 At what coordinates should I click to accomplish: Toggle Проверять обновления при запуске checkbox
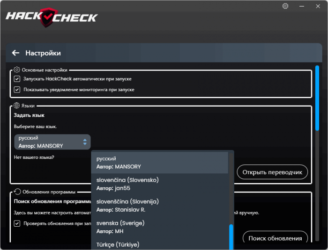(x=17, y=223)
